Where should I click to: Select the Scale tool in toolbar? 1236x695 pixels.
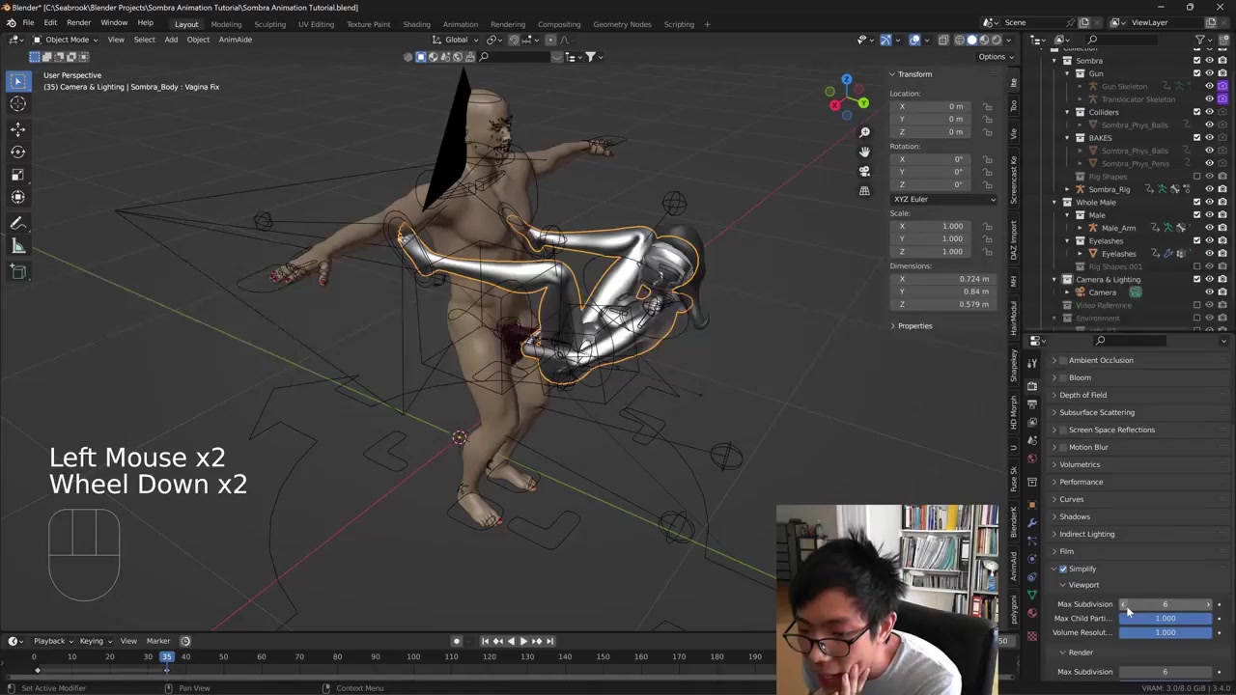point(17,174)
